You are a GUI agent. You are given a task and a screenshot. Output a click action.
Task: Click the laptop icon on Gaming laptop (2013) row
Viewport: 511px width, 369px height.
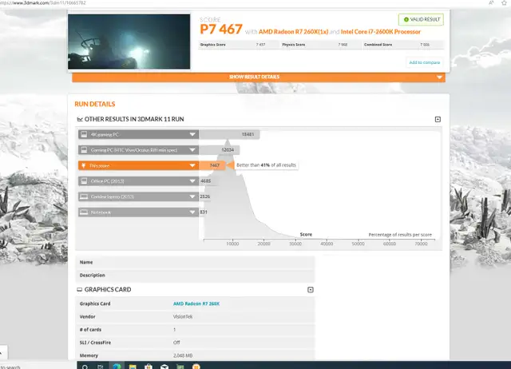click(84, 196)
